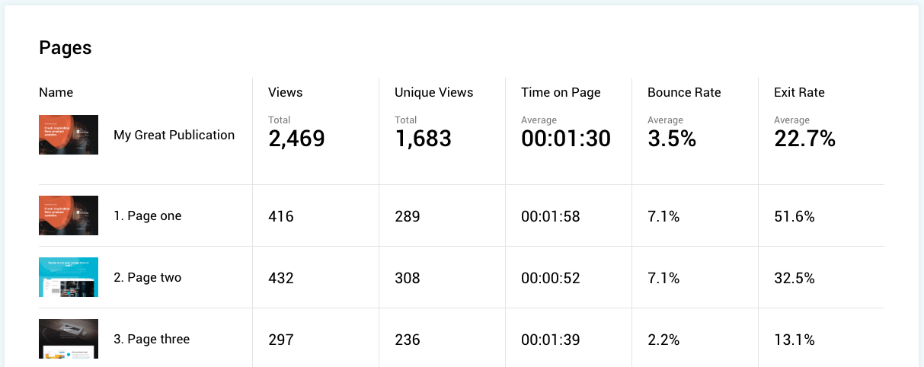
Task: Click the Pages section heading
Action: [66, 47]
